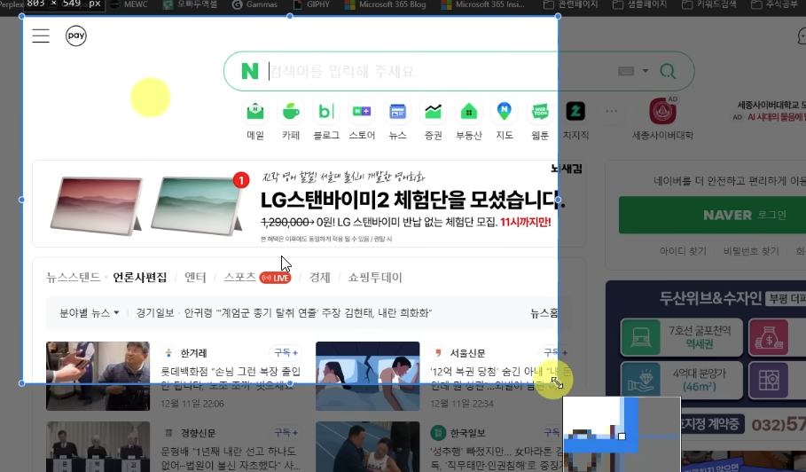
Task: Select the 스포츠 LIVE tab
Action: [x=257, y=278]
